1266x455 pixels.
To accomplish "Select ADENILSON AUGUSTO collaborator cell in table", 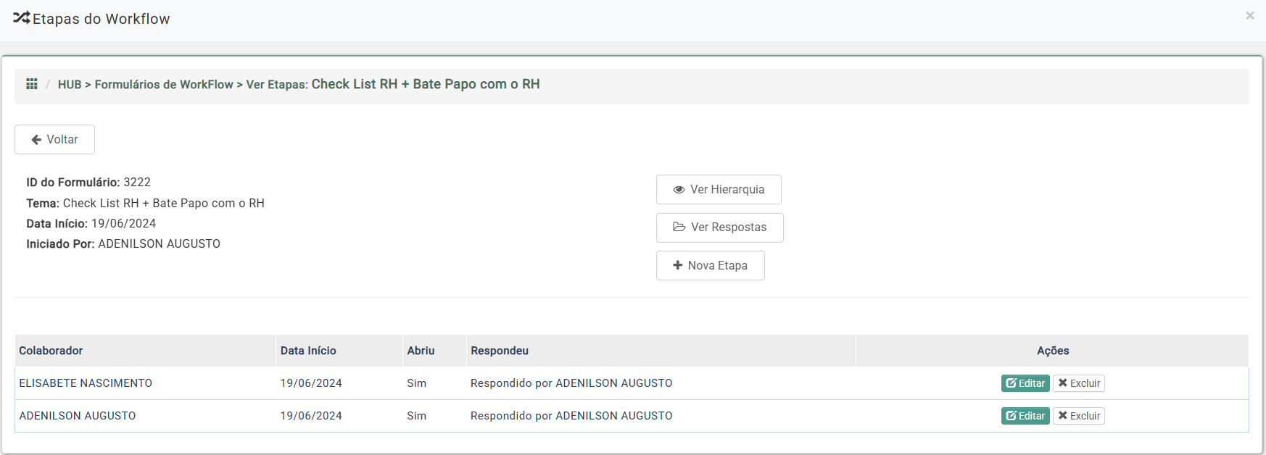I will 78,416.
